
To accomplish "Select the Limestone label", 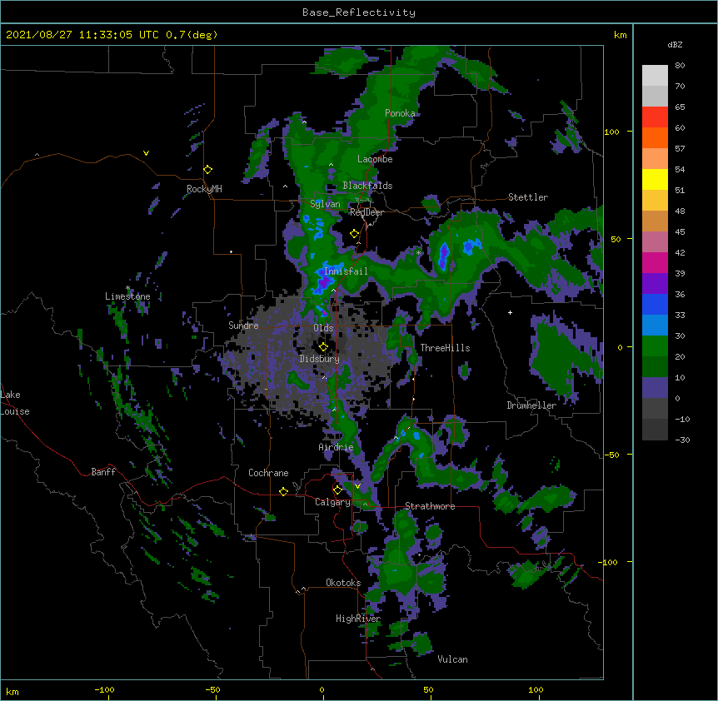I will [127, 296].
